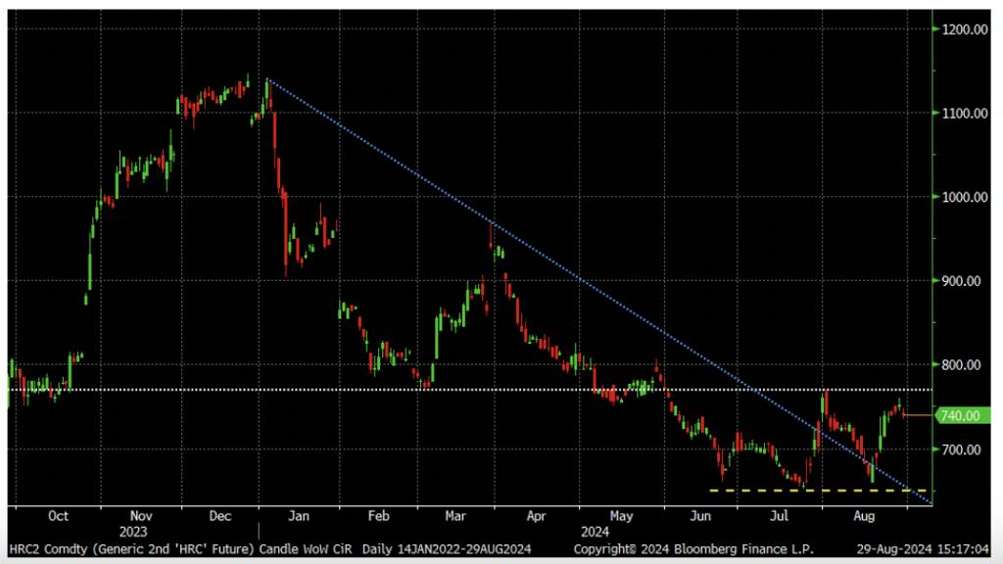Click the Aug label on the time axis

click(x=863, y=515)
